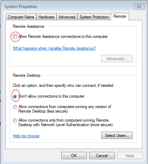Screen dimensions: 148x164
Task: Open the Help me choose link
Action: (x=26, y=136)
